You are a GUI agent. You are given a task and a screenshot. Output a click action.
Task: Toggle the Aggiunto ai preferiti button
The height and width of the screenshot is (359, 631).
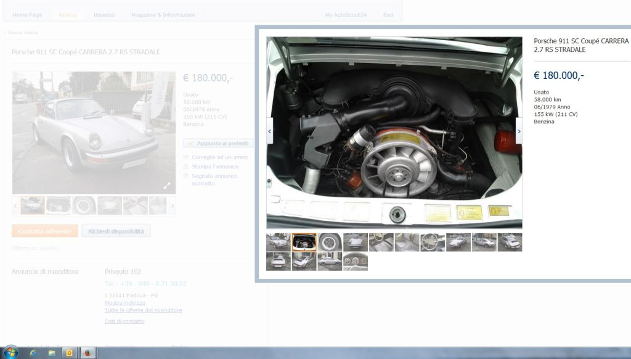point(219,143)
